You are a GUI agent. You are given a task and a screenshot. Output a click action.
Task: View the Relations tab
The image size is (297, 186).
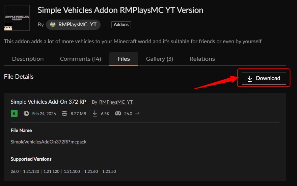(202, 59)
